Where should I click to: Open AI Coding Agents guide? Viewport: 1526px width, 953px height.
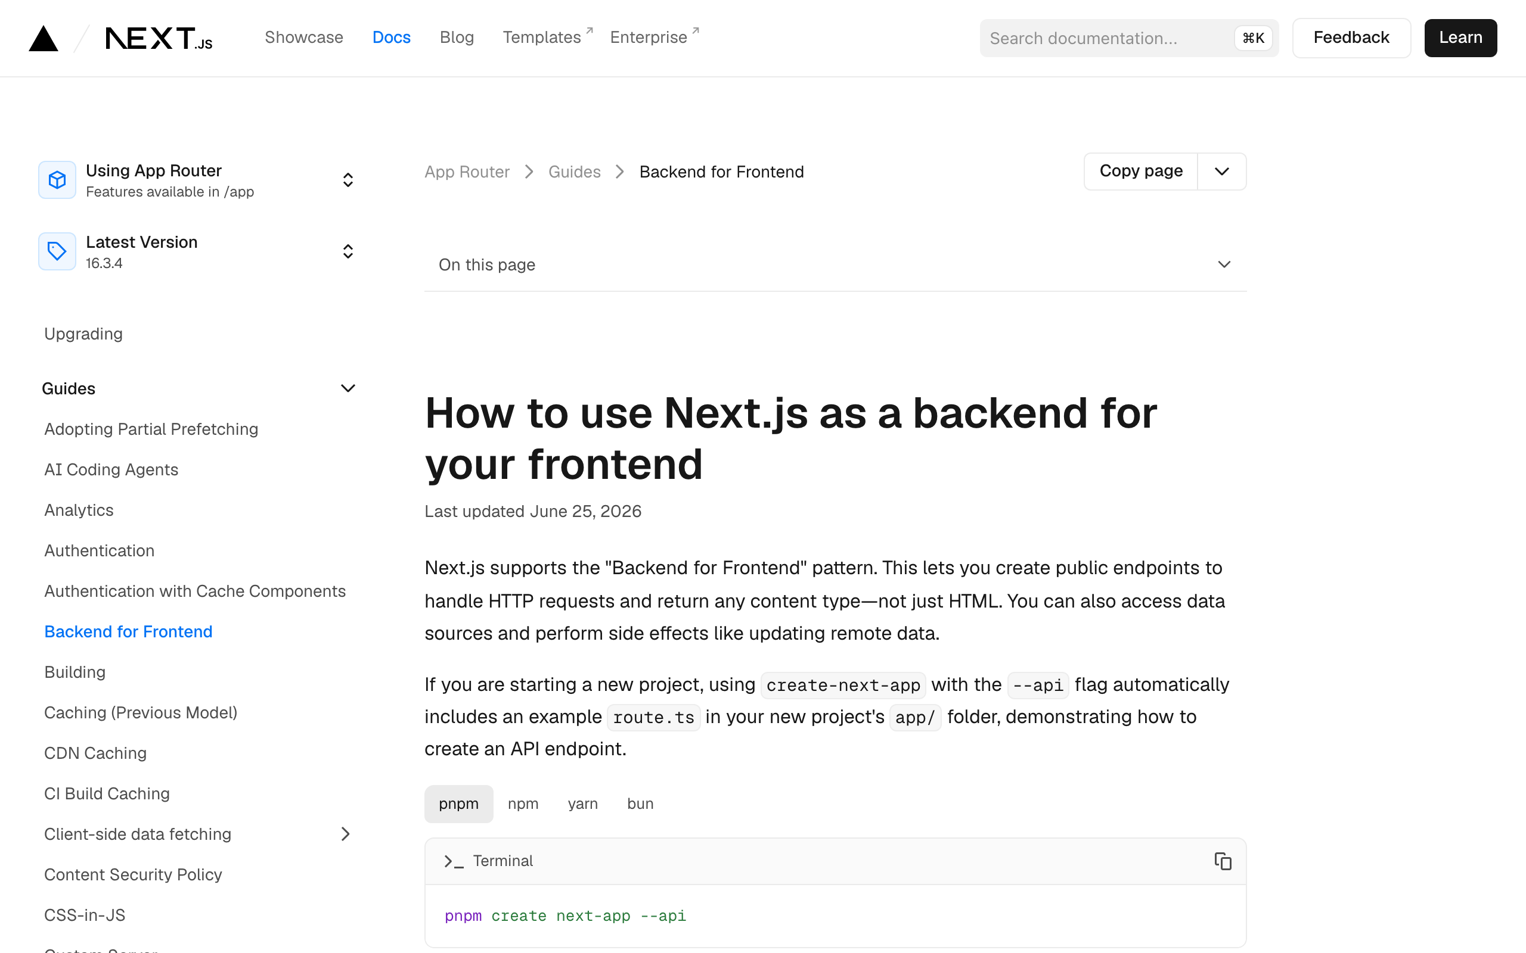click(111, 469)
